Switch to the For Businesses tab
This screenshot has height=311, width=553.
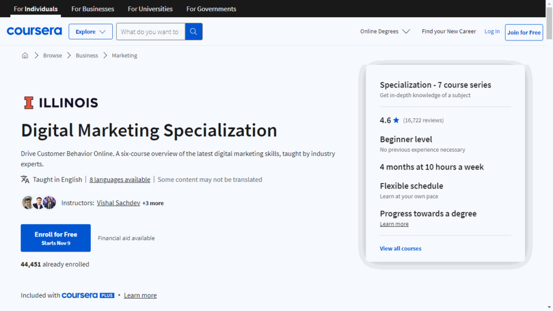tap(93, 9)
